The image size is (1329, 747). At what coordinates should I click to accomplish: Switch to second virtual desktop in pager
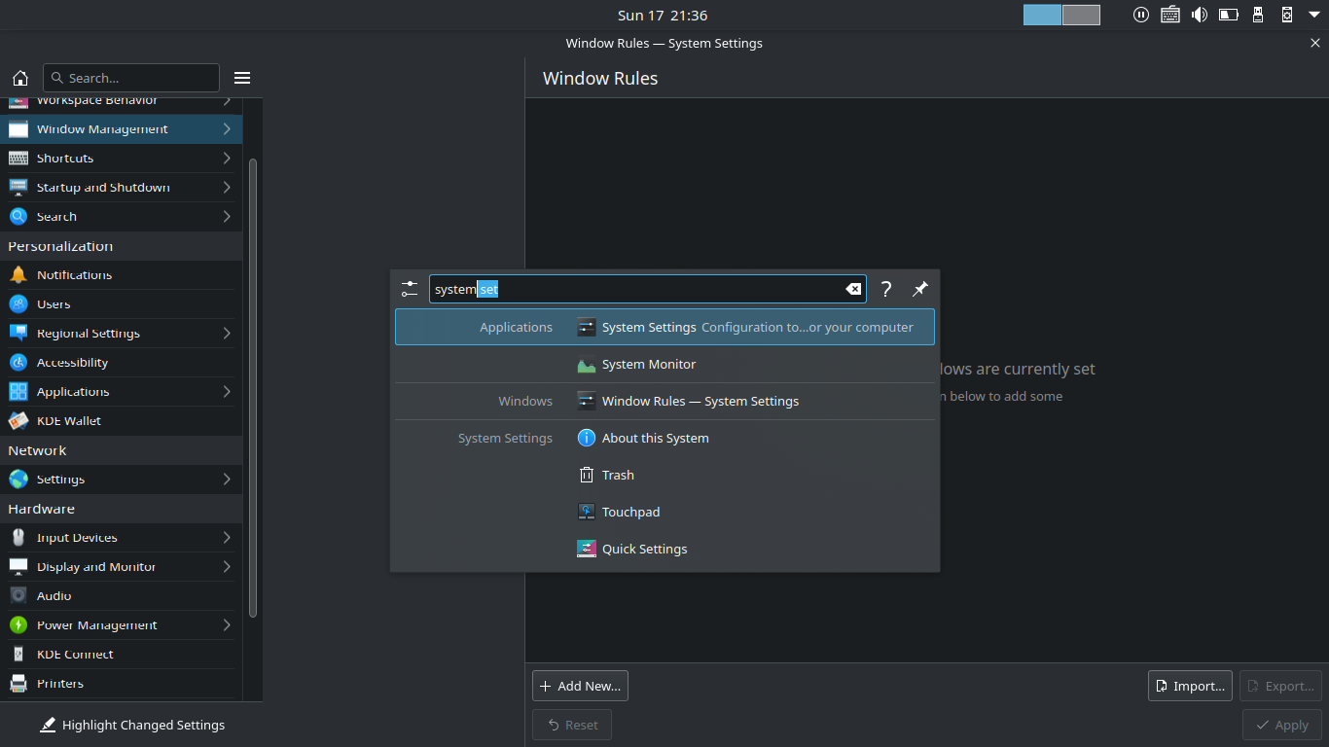pyautogui.click(x=1081, y=15)
